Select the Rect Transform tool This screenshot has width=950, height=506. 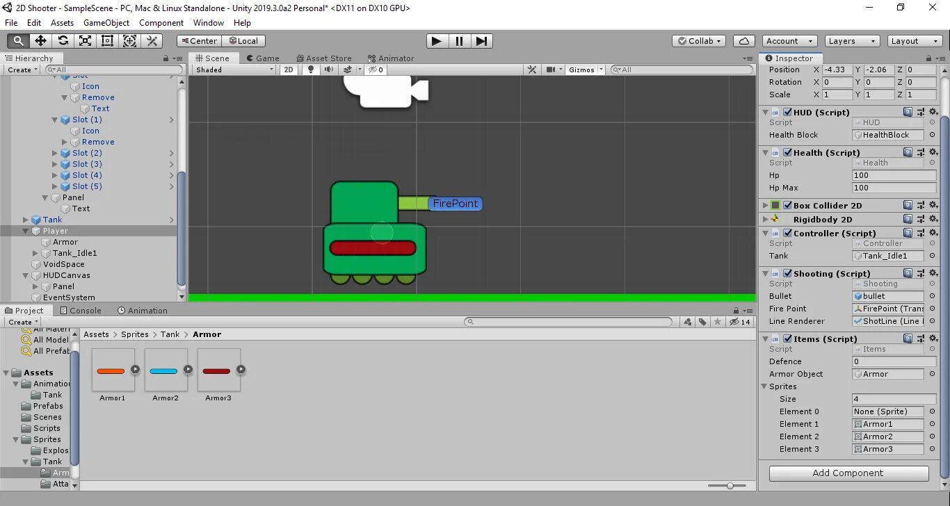(x=108, y=41)
